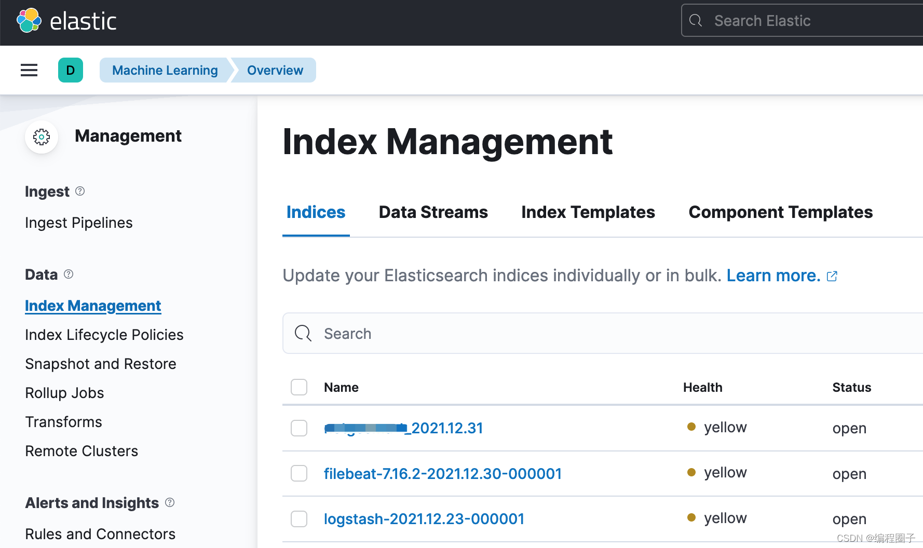The width and height of the screenshot is (923, 548).
Task: Open the D space avatar
Action: click(71, 70)
